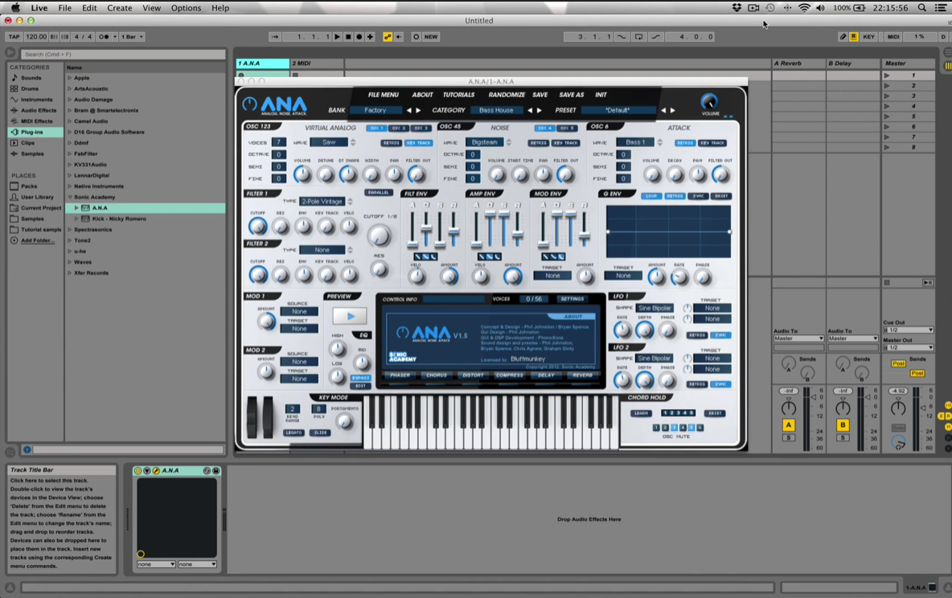Select the Drums category icon
The height and width of the screenshot is (598, 952).
14,88
